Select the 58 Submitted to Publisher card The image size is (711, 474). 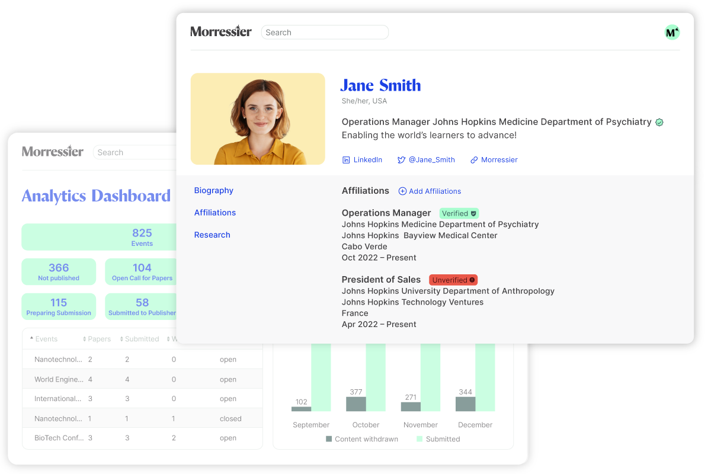tap(141, 307)
